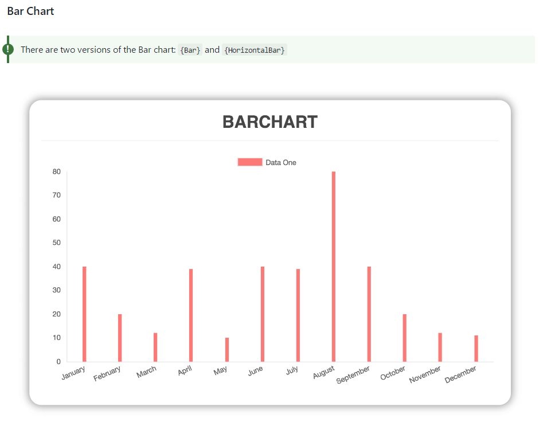Click the Bar Chart heading
The width and height of the screenshot is (547, 422).
[31, 11]
